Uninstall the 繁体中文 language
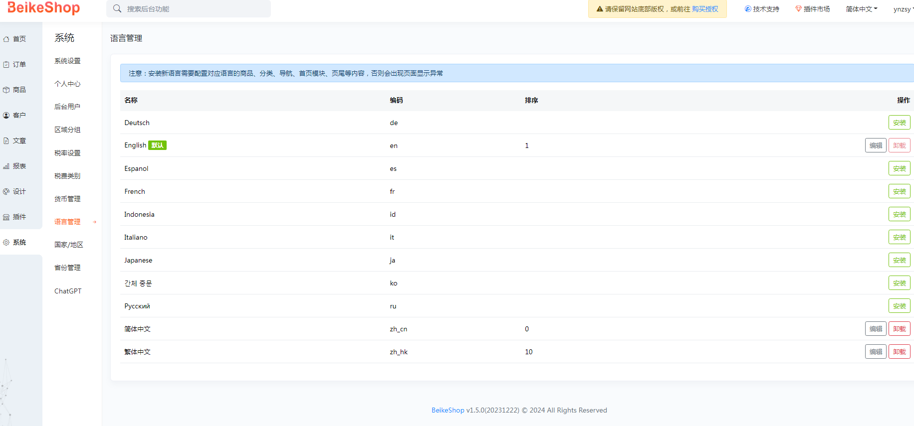Screen dimensions: 914x426 (899, 352)
